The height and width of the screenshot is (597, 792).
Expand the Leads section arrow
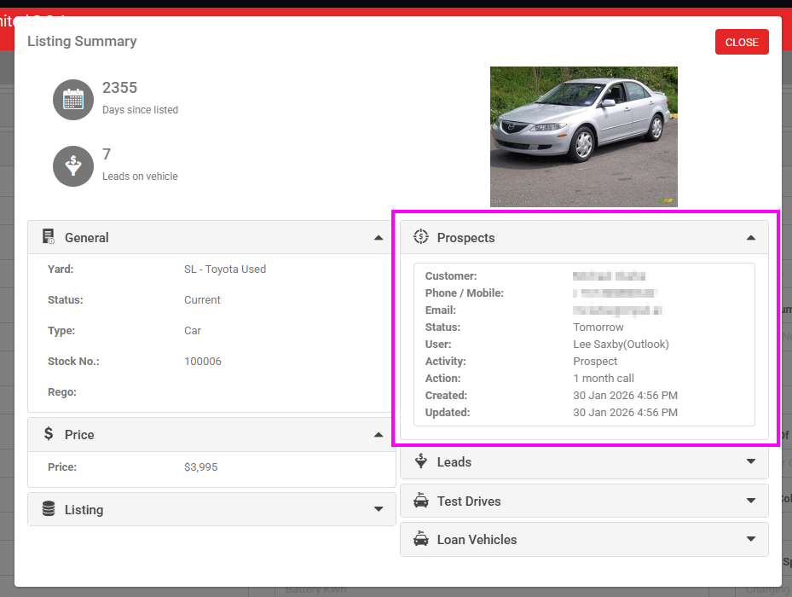point(750,461)
